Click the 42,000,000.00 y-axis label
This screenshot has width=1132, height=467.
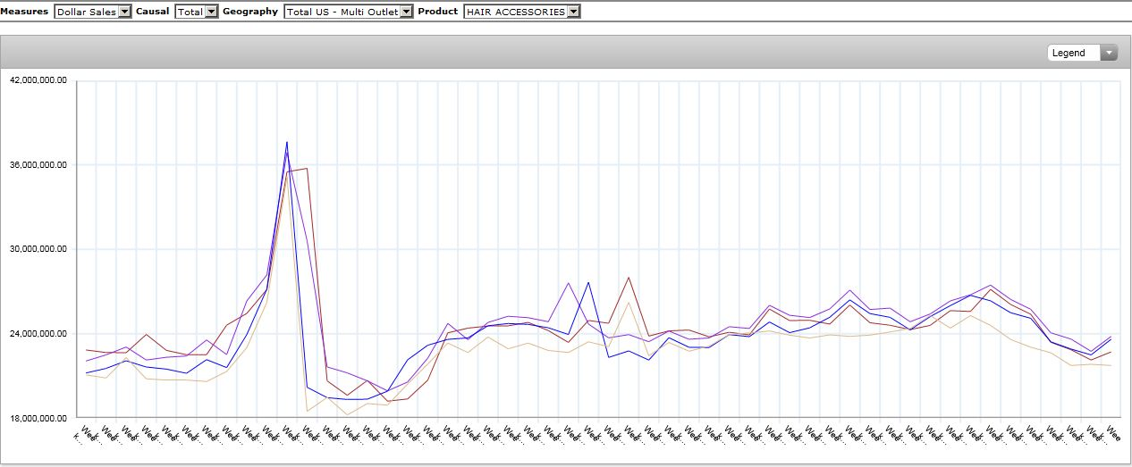(38, 80)
